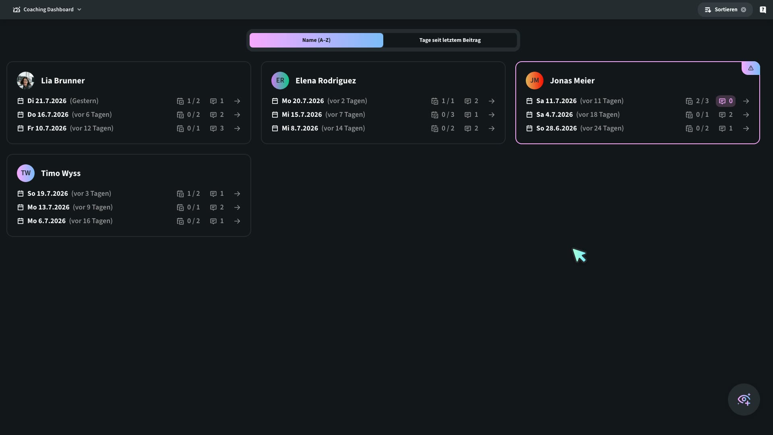Click comments icon on Timo's Mo 13.7.2026 row
773x435 pixels.
tap(213, 207)
